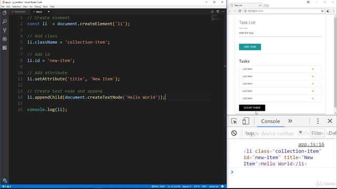Open the Selection menu
The image size is (337, 189).
(x=16, y=7)
